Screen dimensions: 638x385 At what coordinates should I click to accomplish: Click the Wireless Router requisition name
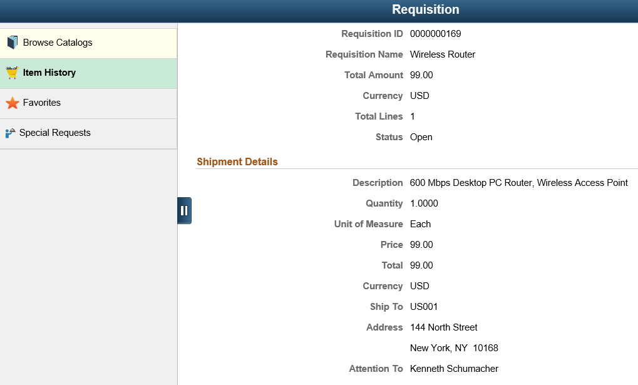point(442,54)
